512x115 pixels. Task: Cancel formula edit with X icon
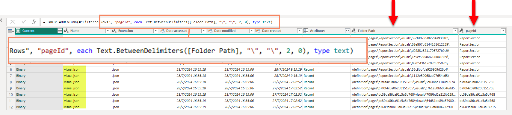point(12,22)
